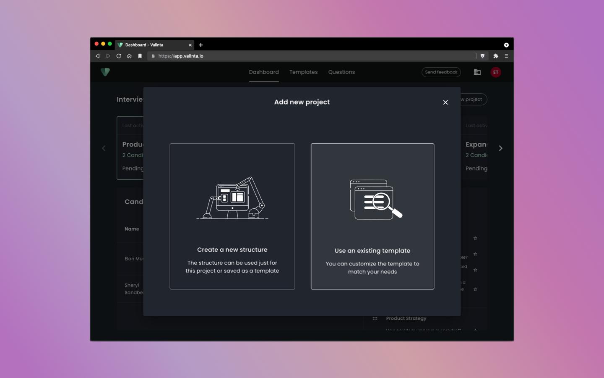Switch to the Templates section
The height and width of the screenshot is (378, 604).
coord(303,72)
